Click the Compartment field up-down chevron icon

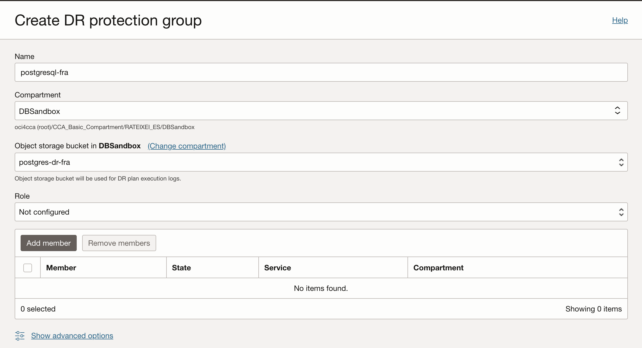[617, 111]
